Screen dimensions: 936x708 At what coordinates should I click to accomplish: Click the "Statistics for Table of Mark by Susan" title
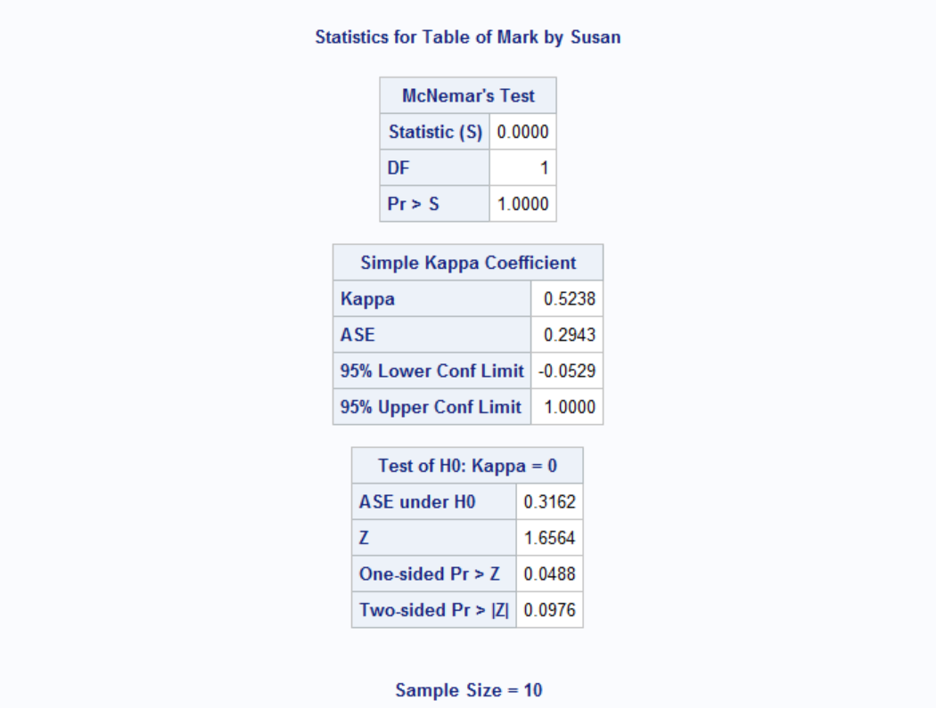(468, 37)
